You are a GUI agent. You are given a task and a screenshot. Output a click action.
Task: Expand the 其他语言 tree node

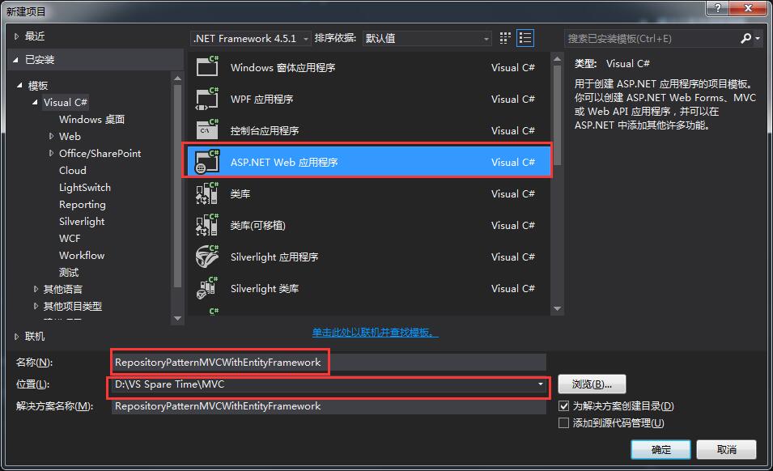point(36,289)
